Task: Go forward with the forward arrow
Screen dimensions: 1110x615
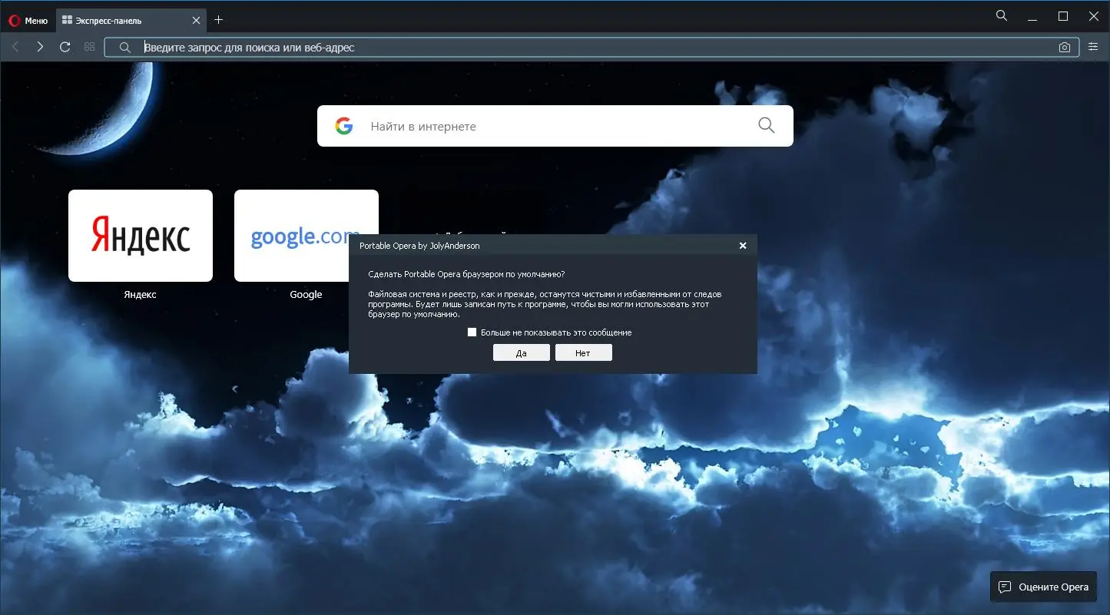Action: pyautogui.click(x=40, y=47)
